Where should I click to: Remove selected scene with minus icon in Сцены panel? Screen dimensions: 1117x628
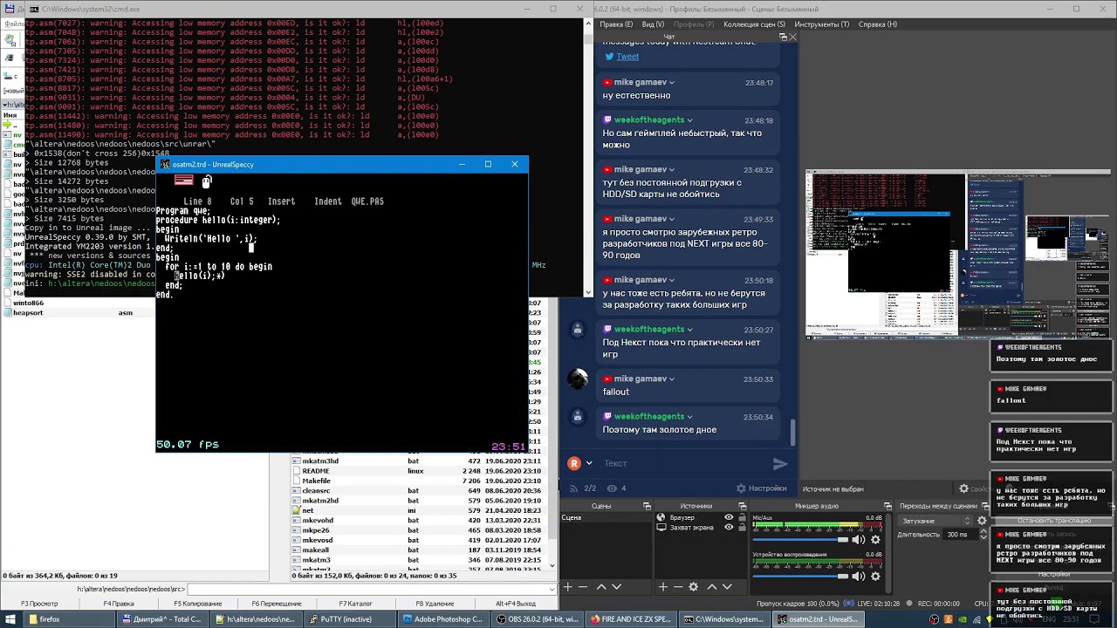583,587
